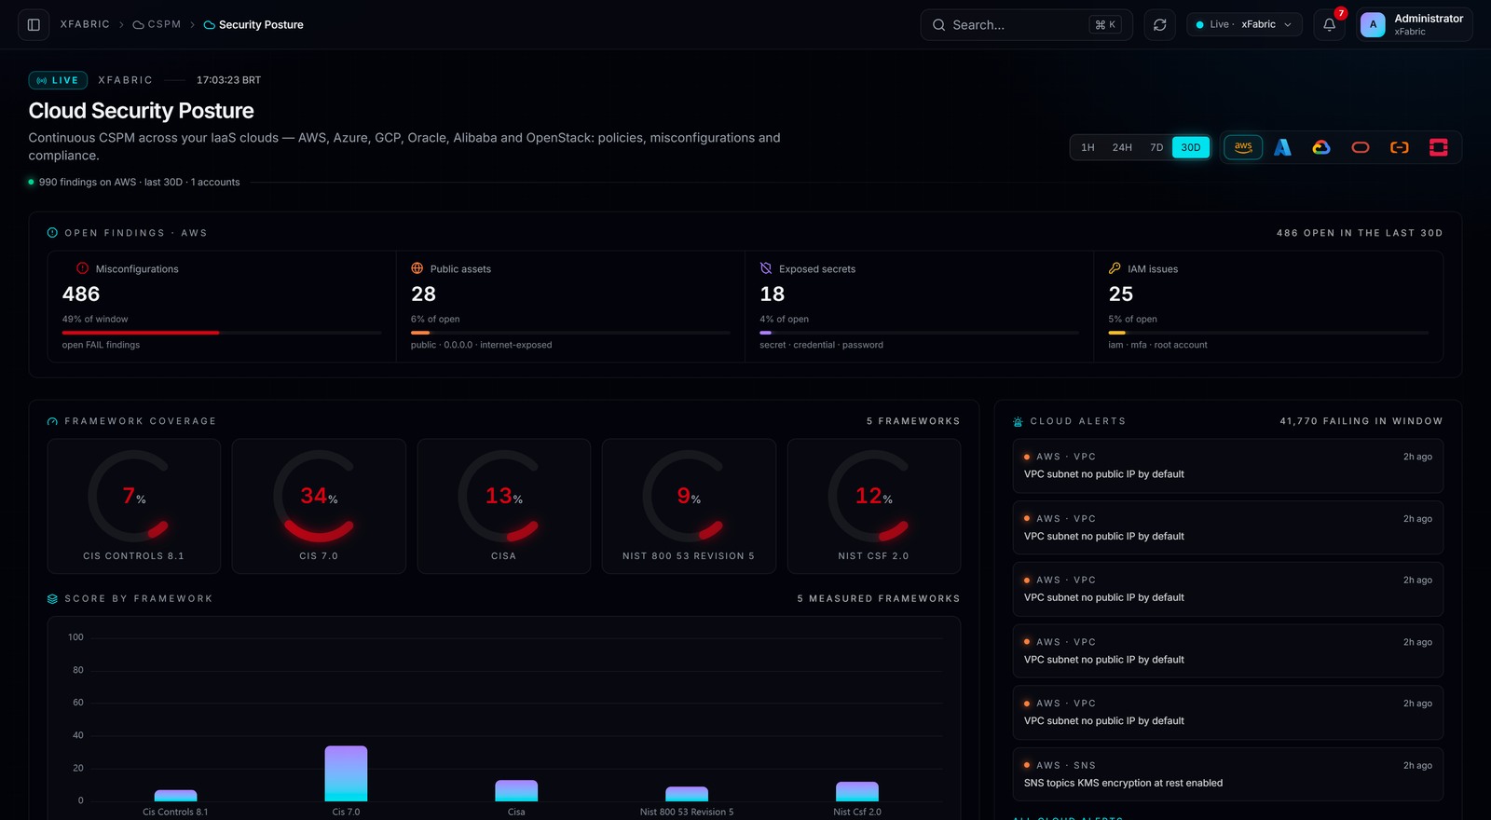Toggle the sidebar panel icon
Image resolution: width=1491 pixels, height=820 pixels.
[x=34, y=25]
